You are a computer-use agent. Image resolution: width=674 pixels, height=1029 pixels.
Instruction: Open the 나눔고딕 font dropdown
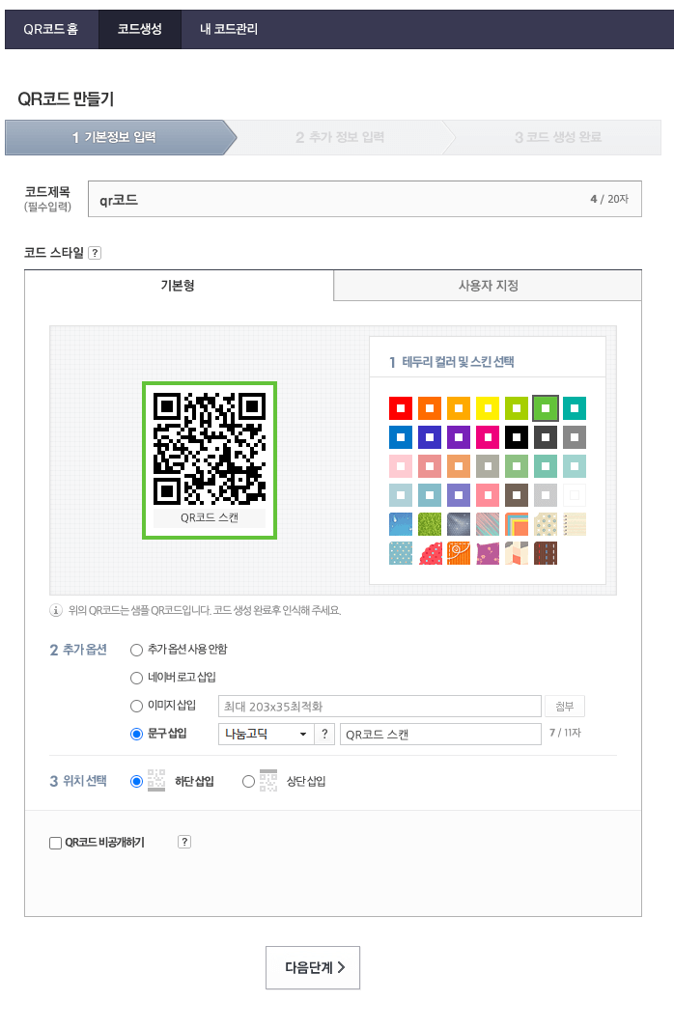[x=266, y=734]
